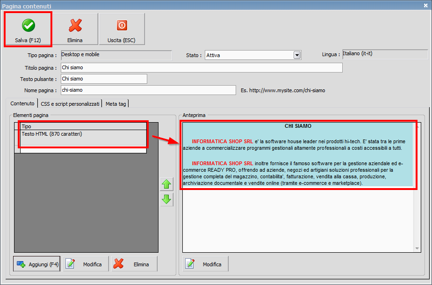This screenshot has width=432, height=285.
Task: Open the CSS e script personalizzati tab
Action: [x=70, y=104]
